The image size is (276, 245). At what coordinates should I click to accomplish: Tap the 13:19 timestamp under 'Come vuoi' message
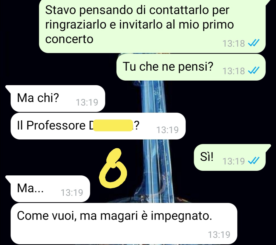pyautogui.click(x=219, y=235)
